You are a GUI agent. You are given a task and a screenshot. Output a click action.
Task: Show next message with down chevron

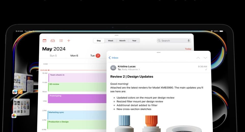tap(205, 58)
